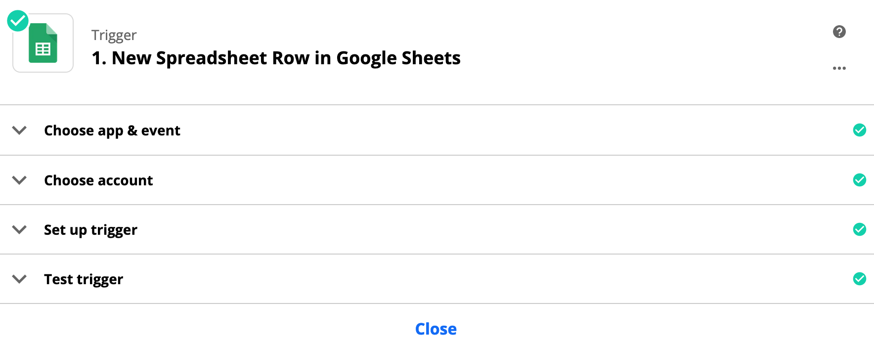Viewport: 874px width, 343px height.
Task: Open the Choose app & event section
Action: pyautogui.click(x=112, y=130)
